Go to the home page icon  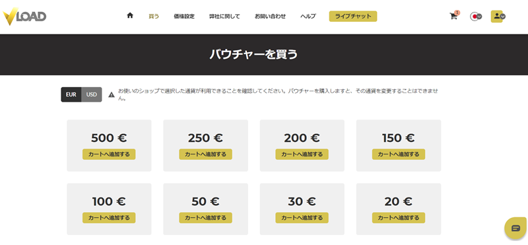(x=130, y=15)
